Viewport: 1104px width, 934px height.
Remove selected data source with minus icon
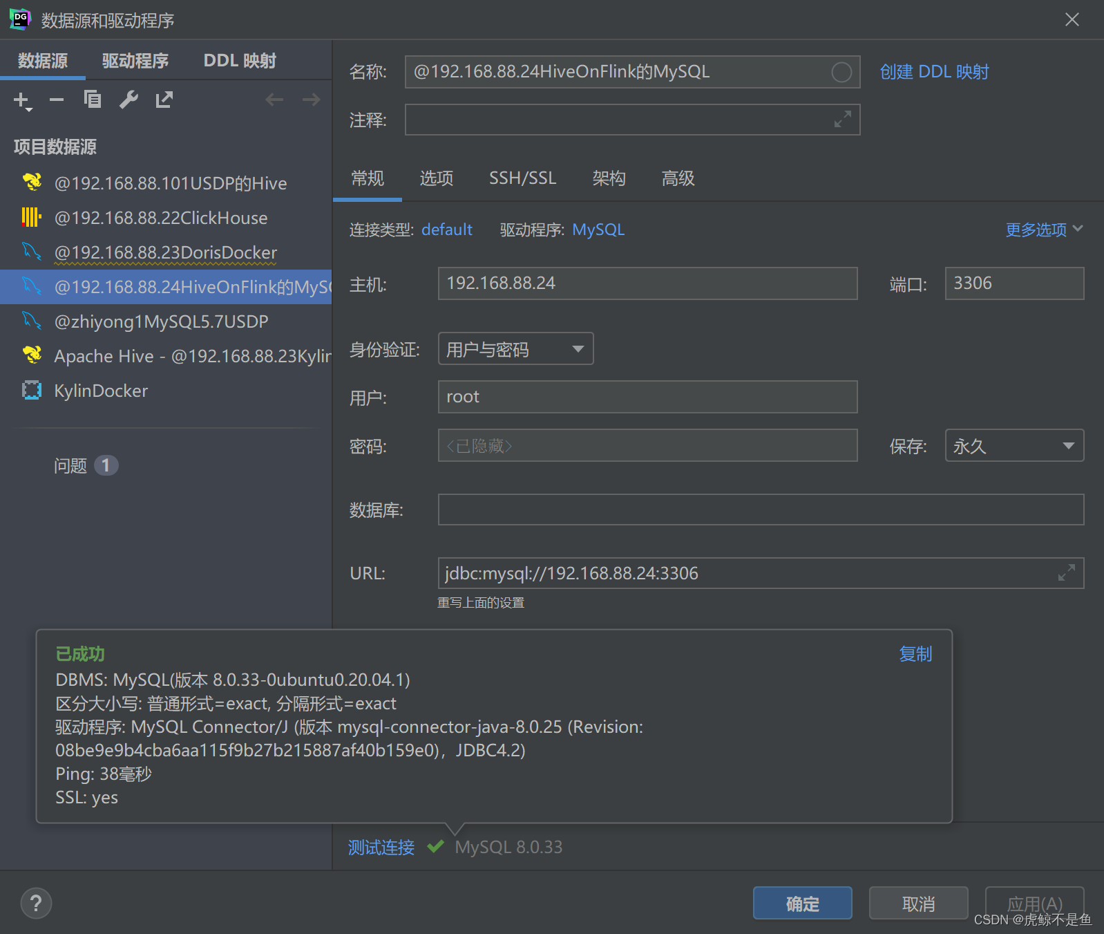coord(57,100)
